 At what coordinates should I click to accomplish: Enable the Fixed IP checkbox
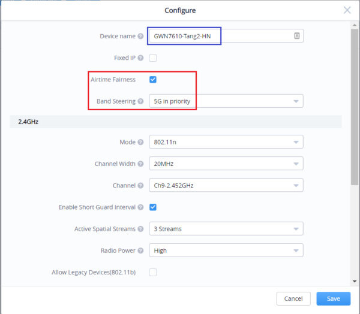coord(153,58)
